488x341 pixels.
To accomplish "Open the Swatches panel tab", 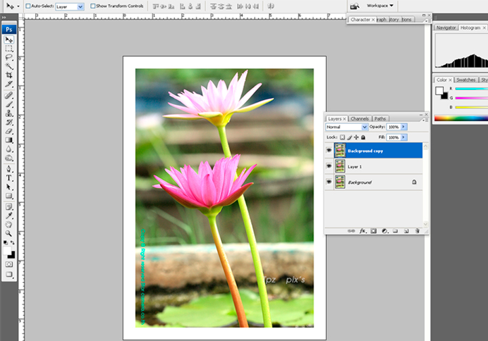I will [x=465, y=80].
